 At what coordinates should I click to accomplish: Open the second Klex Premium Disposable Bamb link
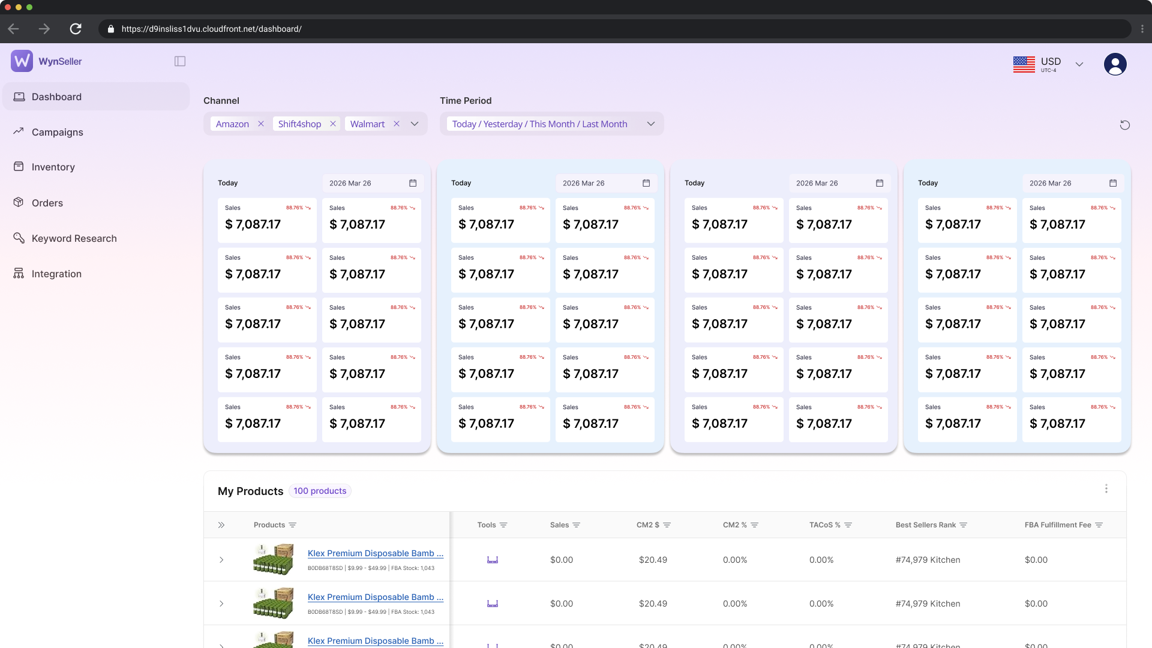pos(376,597)
